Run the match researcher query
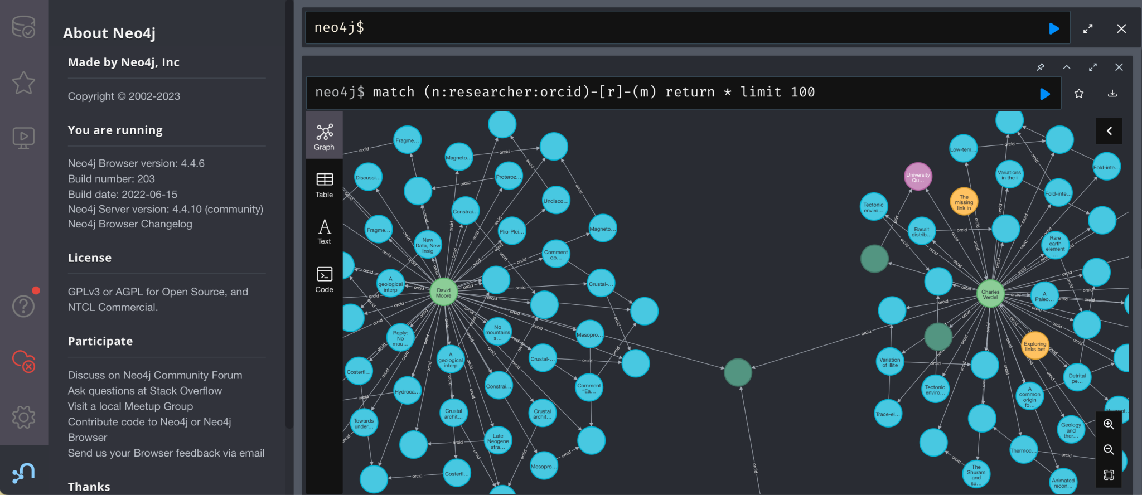This screenshot has width=1142, height=495. point(1045,94)
